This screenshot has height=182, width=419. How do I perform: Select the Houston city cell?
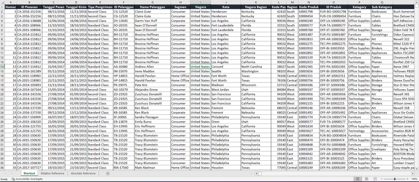point(226,168)
